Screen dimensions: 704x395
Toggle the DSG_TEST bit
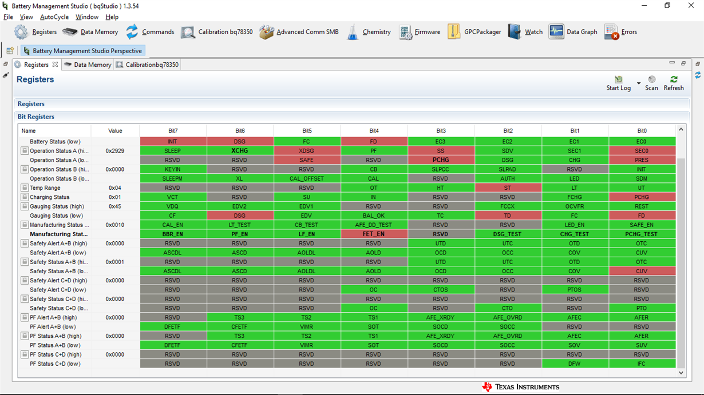(x=508, y=234)
